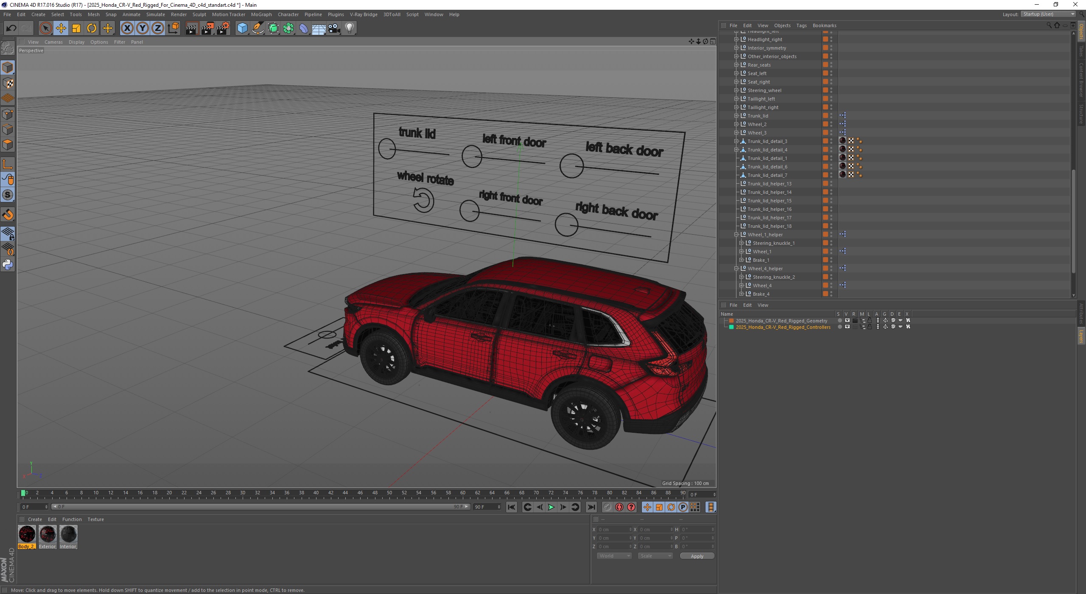Screen dimensions: 1086x594
Task: Click the Python icon in left sidebar
Action: [8, 265]
